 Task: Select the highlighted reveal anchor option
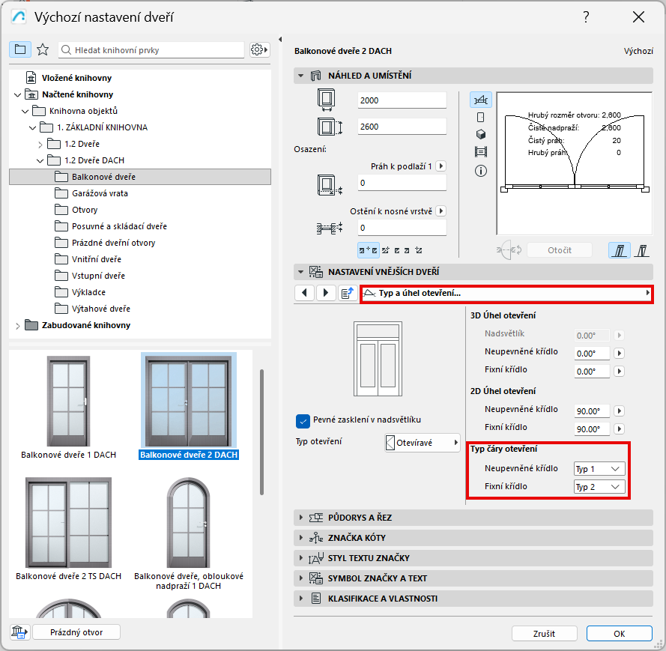tap(369, 250)
